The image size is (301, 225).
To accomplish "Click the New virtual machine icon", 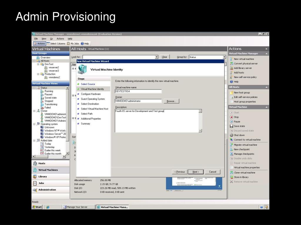I will point(232,59).
